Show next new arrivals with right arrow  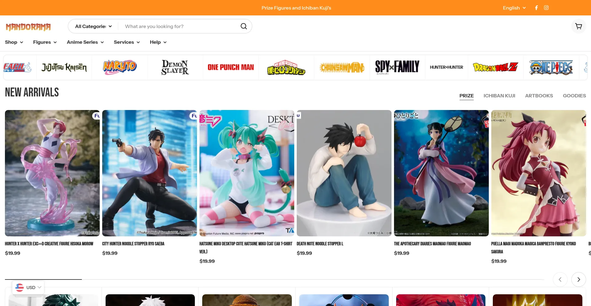[579, 279]
